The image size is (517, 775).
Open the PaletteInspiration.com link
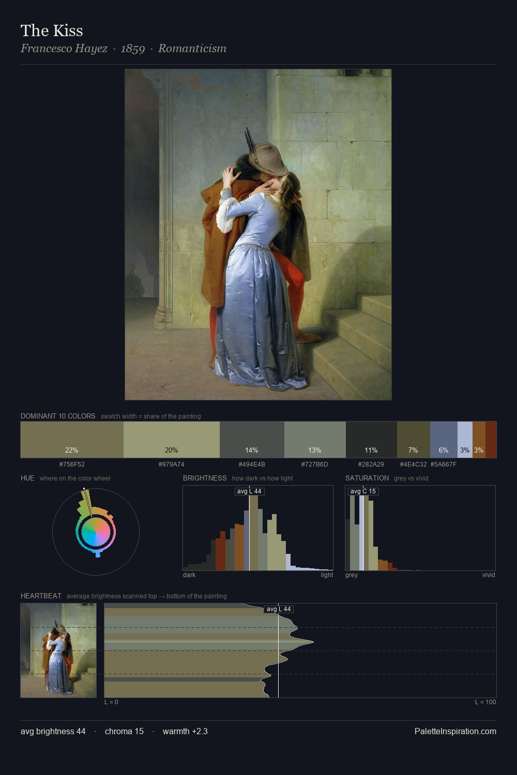coord(455,731)
